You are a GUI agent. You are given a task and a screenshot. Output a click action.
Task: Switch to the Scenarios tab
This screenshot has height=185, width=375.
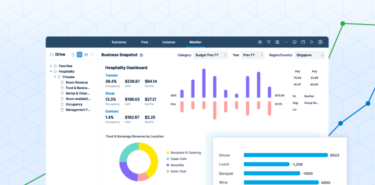[x=119, y=42]
